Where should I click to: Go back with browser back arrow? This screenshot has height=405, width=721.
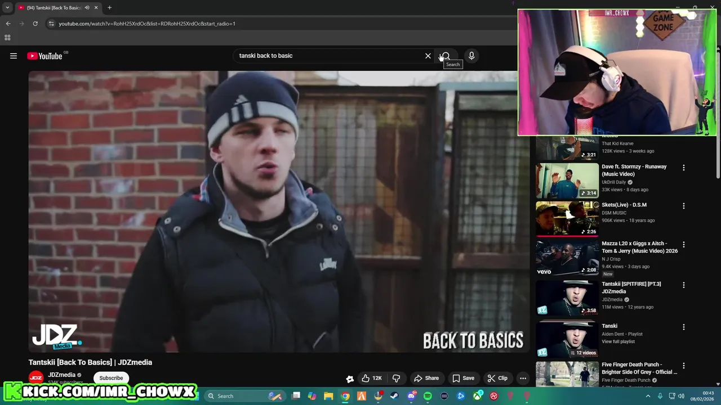8,24
